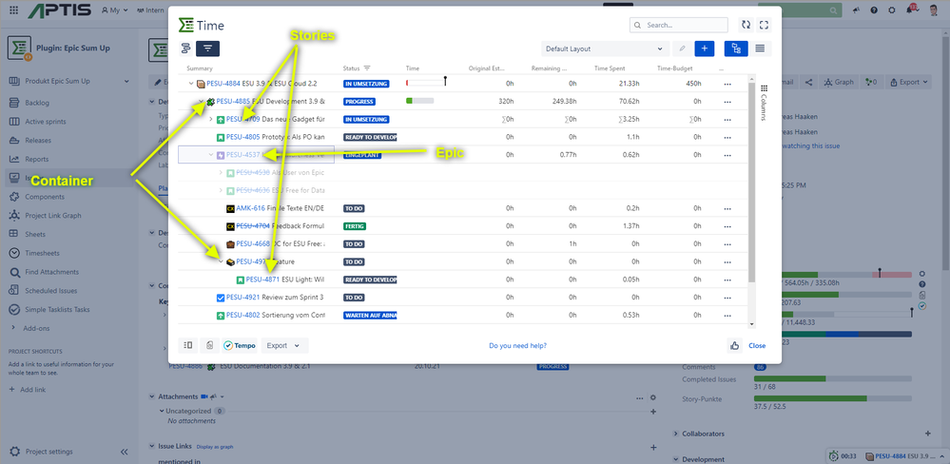Expand the PESU-4538 row

[221, 173]
